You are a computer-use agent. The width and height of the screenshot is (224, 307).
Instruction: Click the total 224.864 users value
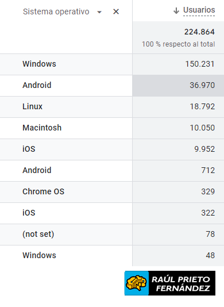click(199, 32)
